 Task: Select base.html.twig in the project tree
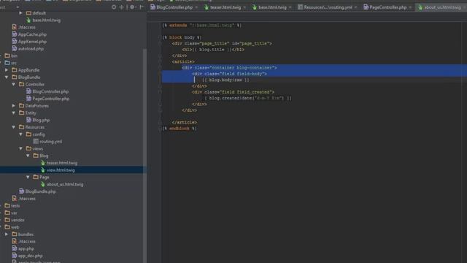[x=46, y=20]
